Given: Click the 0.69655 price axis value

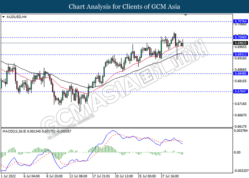Looking at the screenshot, I should (x=241, y=47).
